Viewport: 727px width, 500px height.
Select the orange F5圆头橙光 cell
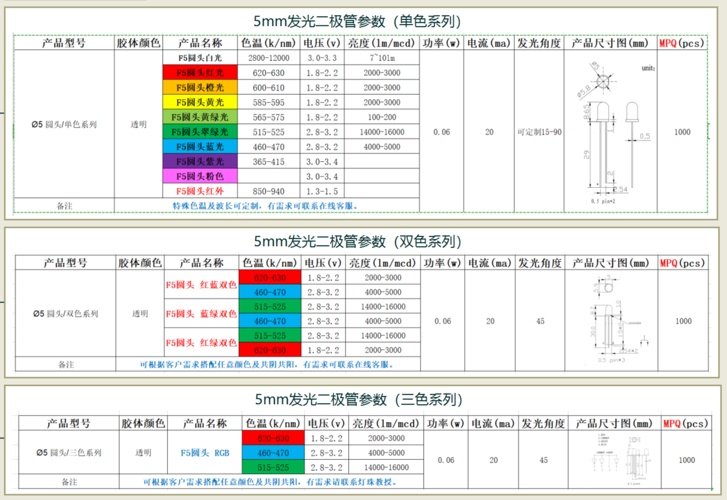pos(200,87)
